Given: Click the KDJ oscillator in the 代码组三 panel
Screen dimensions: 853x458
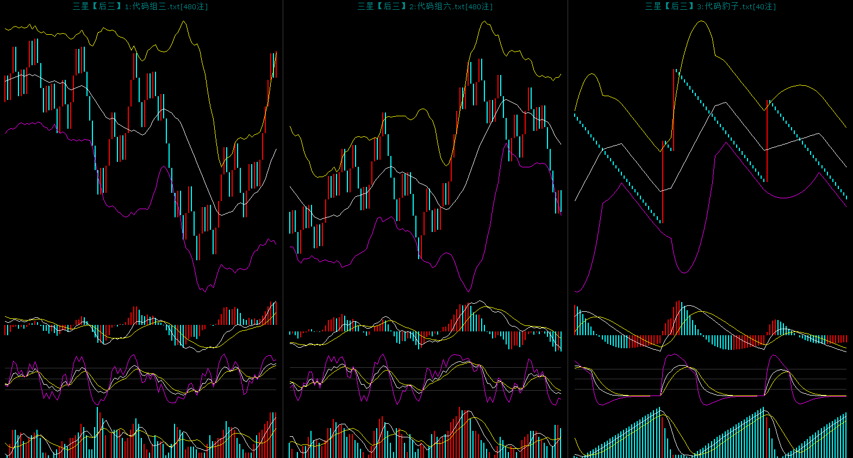Looking at the screenshot, I should (141, 379).
